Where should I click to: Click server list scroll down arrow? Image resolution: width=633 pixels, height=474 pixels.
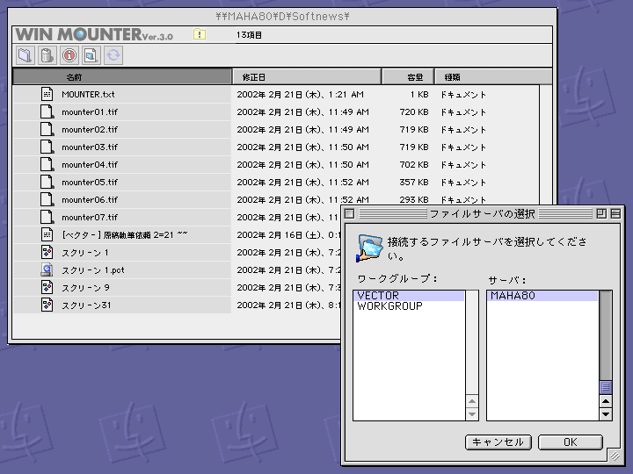606,414
